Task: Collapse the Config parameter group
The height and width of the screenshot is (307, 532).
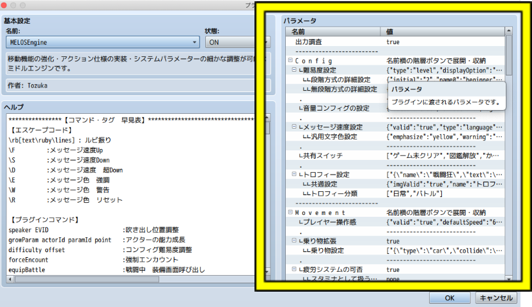Action: (290, 60)
